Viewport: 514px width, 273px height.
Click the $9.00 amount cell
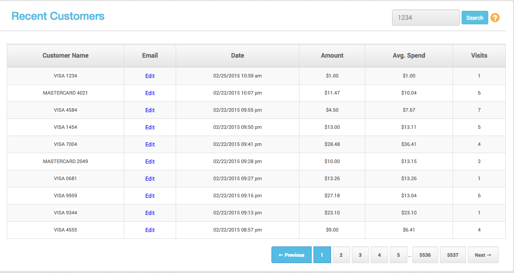[x=332, y=230]
